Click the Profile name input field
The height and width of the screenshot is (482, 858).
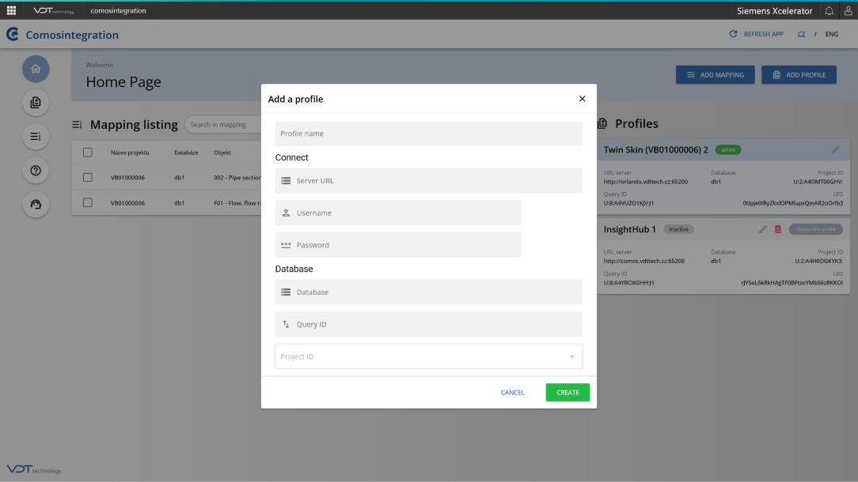(x=428, y=134)
